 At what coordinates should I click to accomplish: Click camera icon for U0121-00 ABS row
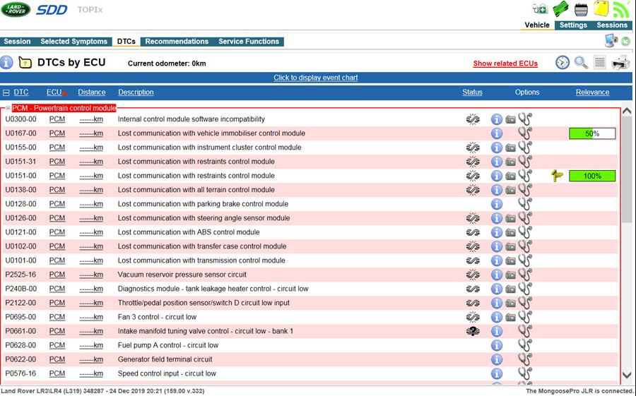tap(511, 233)
